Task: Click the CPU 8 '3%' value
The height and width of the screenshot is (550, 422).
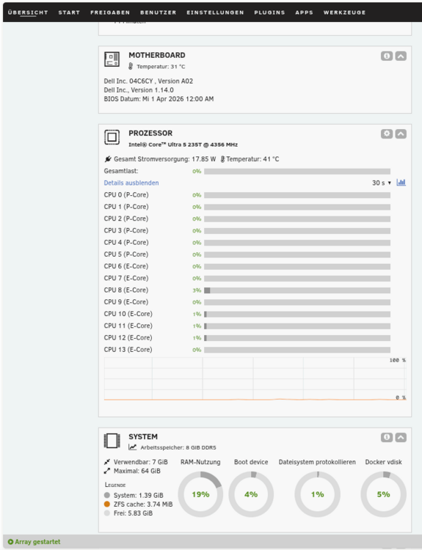Action: point(197,290)
